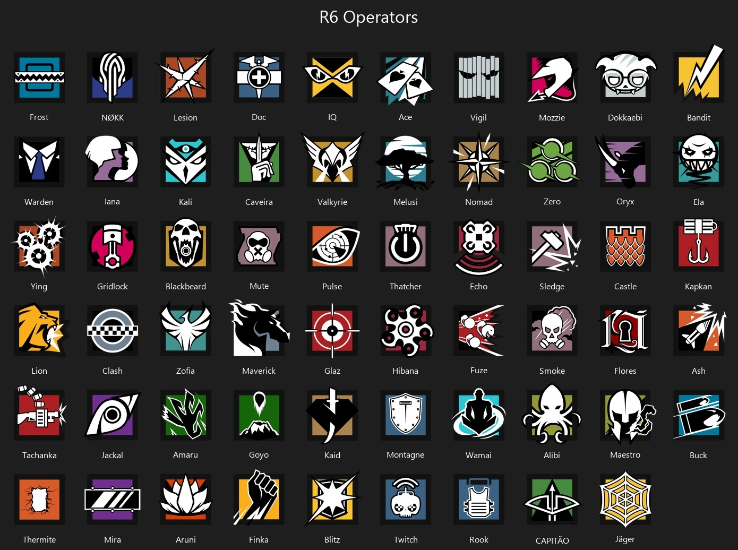Select the Caveira silence gesture icon
Screen dimensions: 738x550
tap(259, 160)
